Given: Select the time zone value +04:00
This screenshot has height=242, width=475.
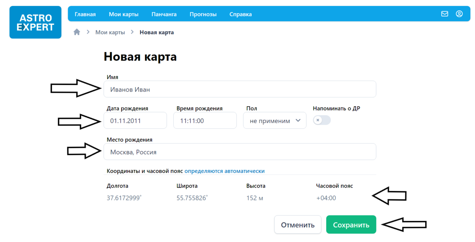Looking at the screenshot, I should [x=326, y=198].
